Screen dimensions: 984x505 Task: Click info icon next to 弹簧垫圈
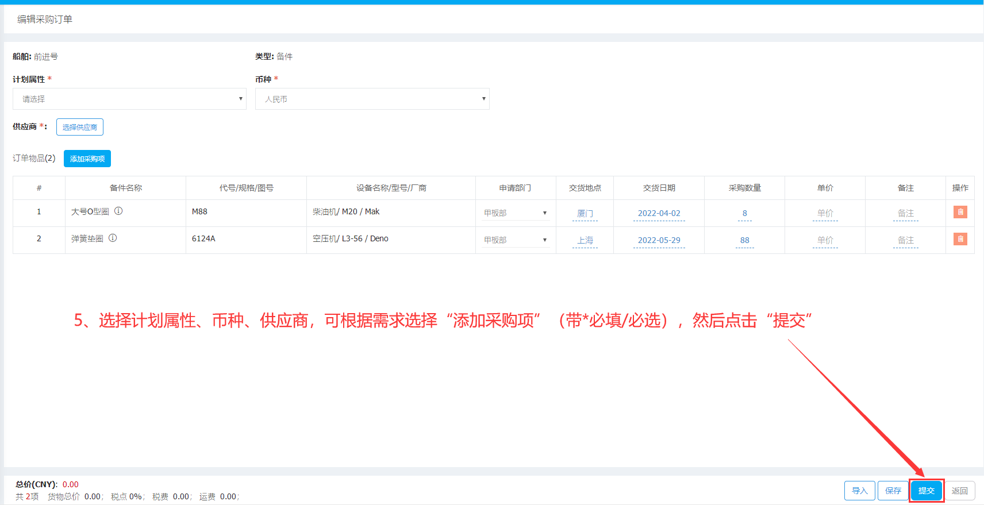coord(113,238)
